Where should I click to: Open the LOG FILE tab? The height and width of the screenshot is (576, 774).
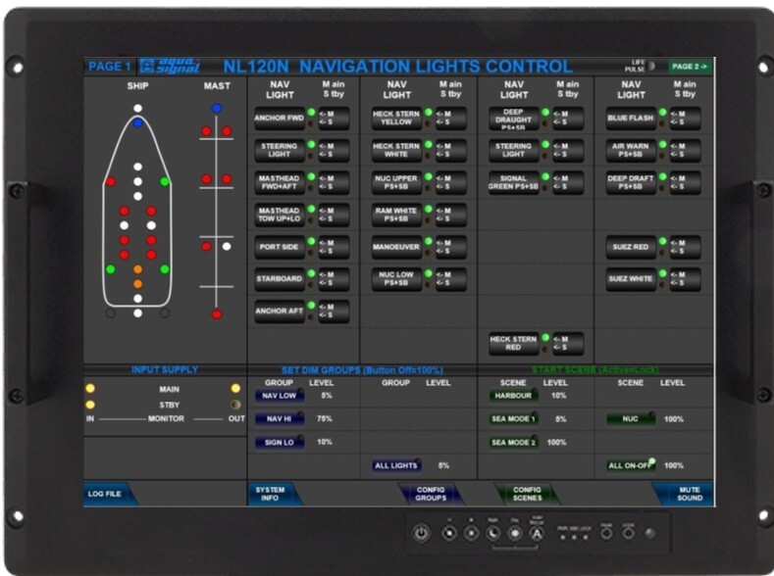click(x=110, y=494)
